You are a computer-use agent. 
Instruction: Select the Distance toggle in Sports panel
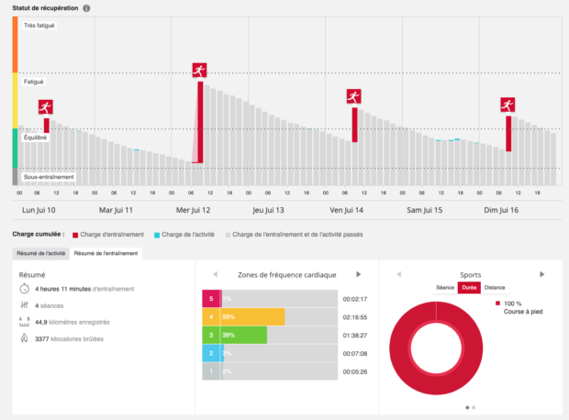click(x=495, y=288)
